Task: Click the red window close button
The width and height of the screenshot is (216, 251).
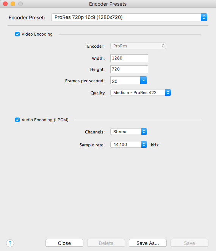Action: (x=5, y=4)
